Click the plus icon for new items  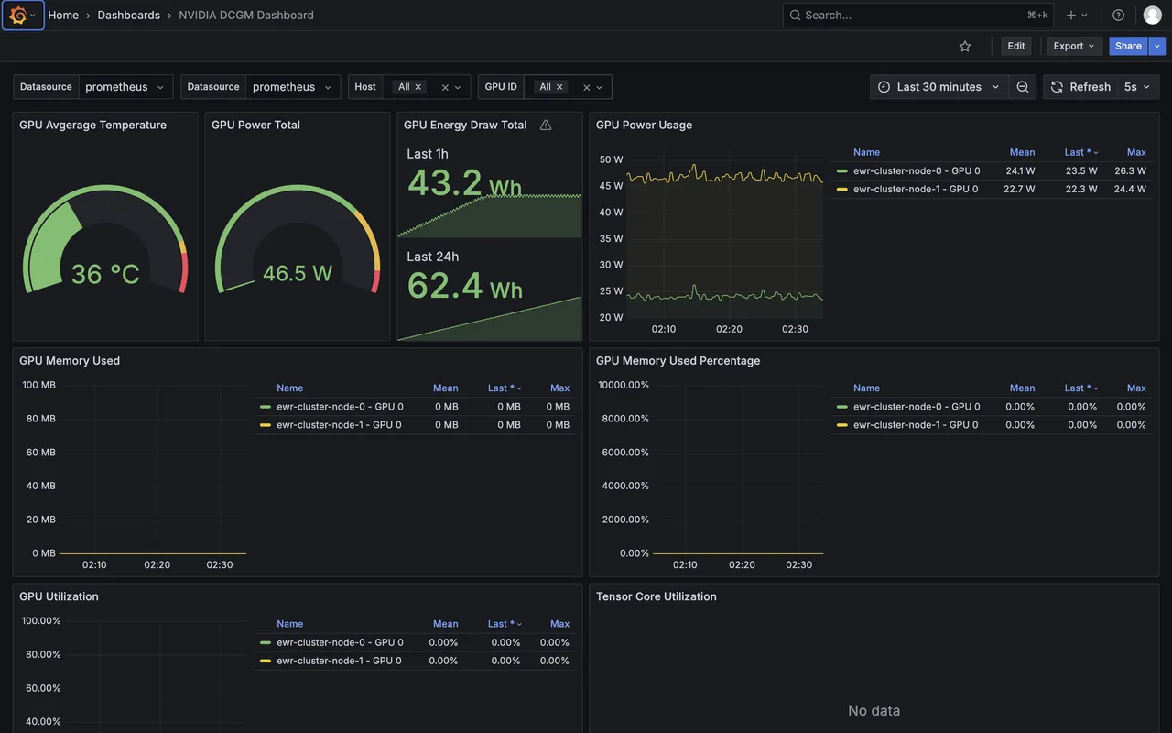click(x=1071, y=15)
